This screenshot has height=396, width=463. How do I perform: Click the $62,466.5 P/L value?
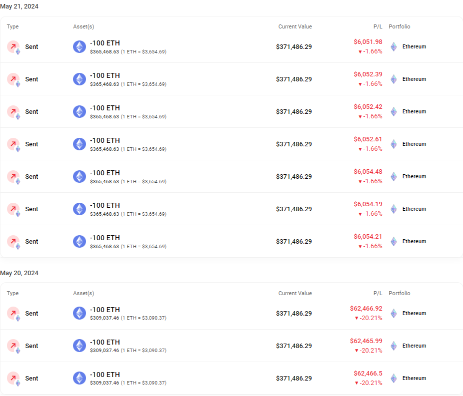pos(367,373)
